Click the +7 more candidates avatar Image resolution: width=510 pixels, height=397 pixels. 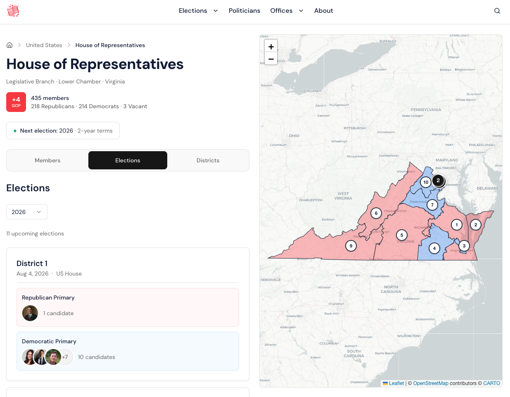[x=65, y=357]
